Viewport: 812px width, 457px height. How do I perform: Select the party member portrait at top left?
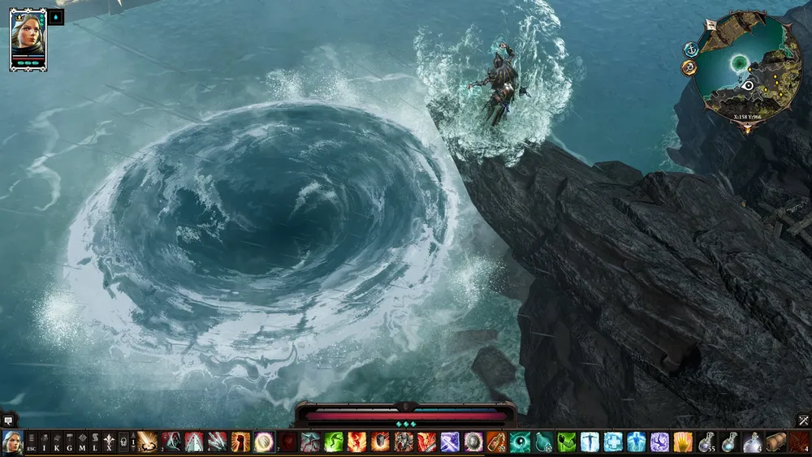[x=28, y=39]
